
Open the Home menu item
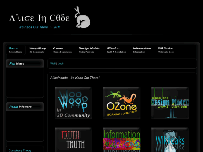(x=16, y=50)
